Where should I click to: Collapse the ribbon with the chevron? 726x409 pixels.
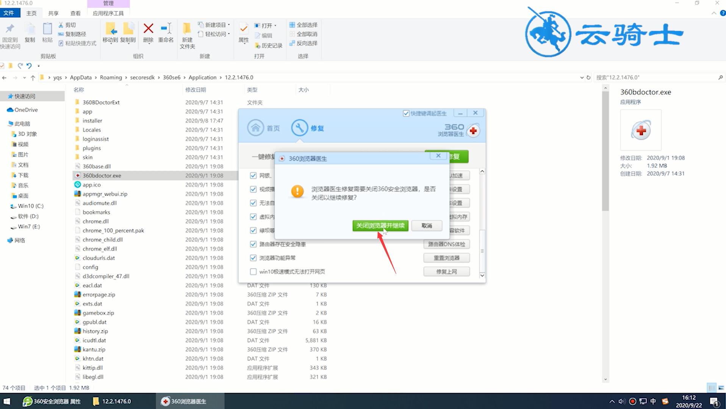714,13
